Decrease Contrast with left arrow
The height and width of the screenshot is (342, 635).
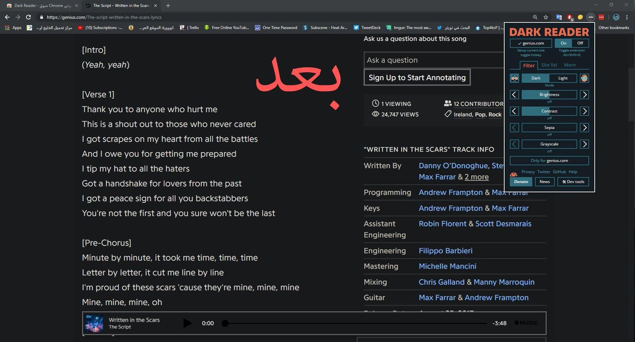(x=514, y=111)
